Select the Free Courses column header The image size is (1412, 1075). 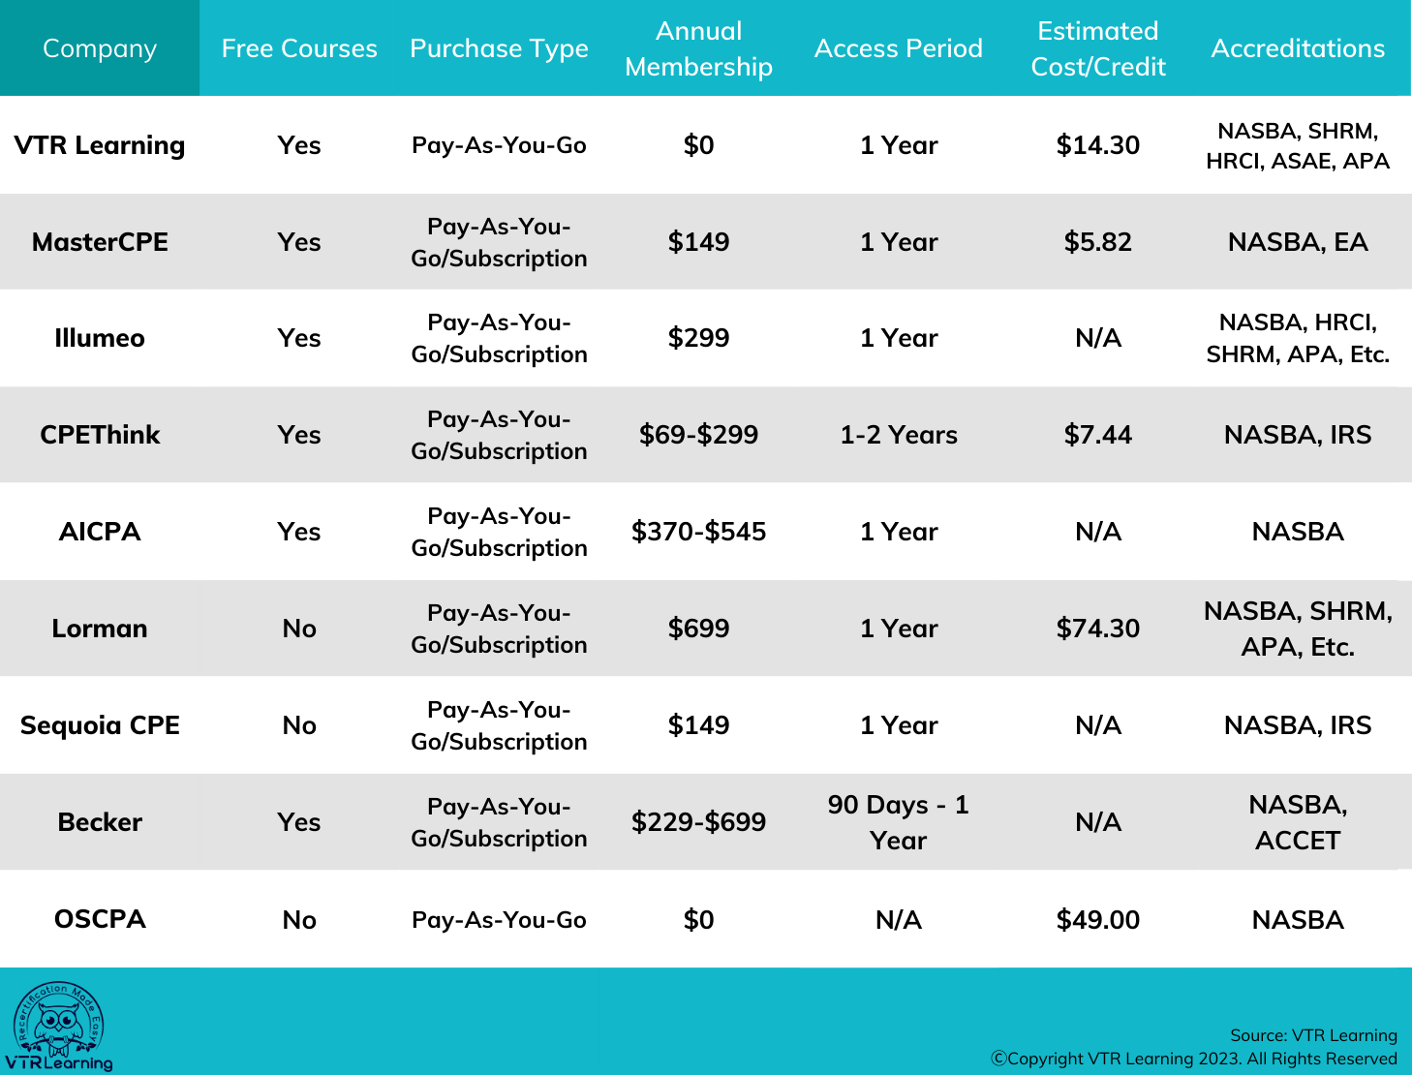(299, 48)
